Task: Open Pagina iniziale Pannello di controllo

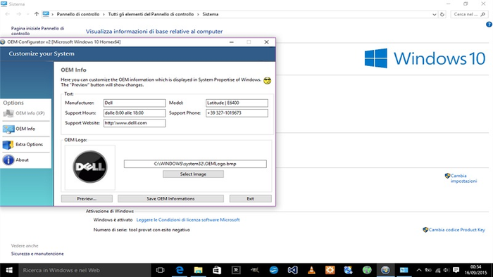Action: pyautogui.click(x=37, y=31)
